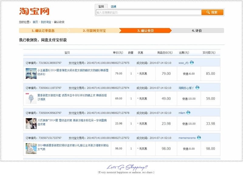Focus the product search input field
This screenshot has width=243, height=177.
(x=149, y=12)
